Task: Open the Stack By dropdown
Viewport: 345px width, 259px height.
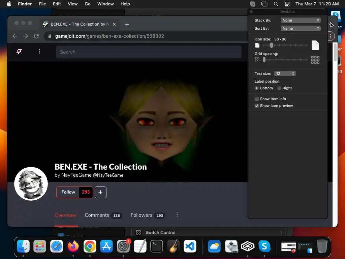Action: 301,20
